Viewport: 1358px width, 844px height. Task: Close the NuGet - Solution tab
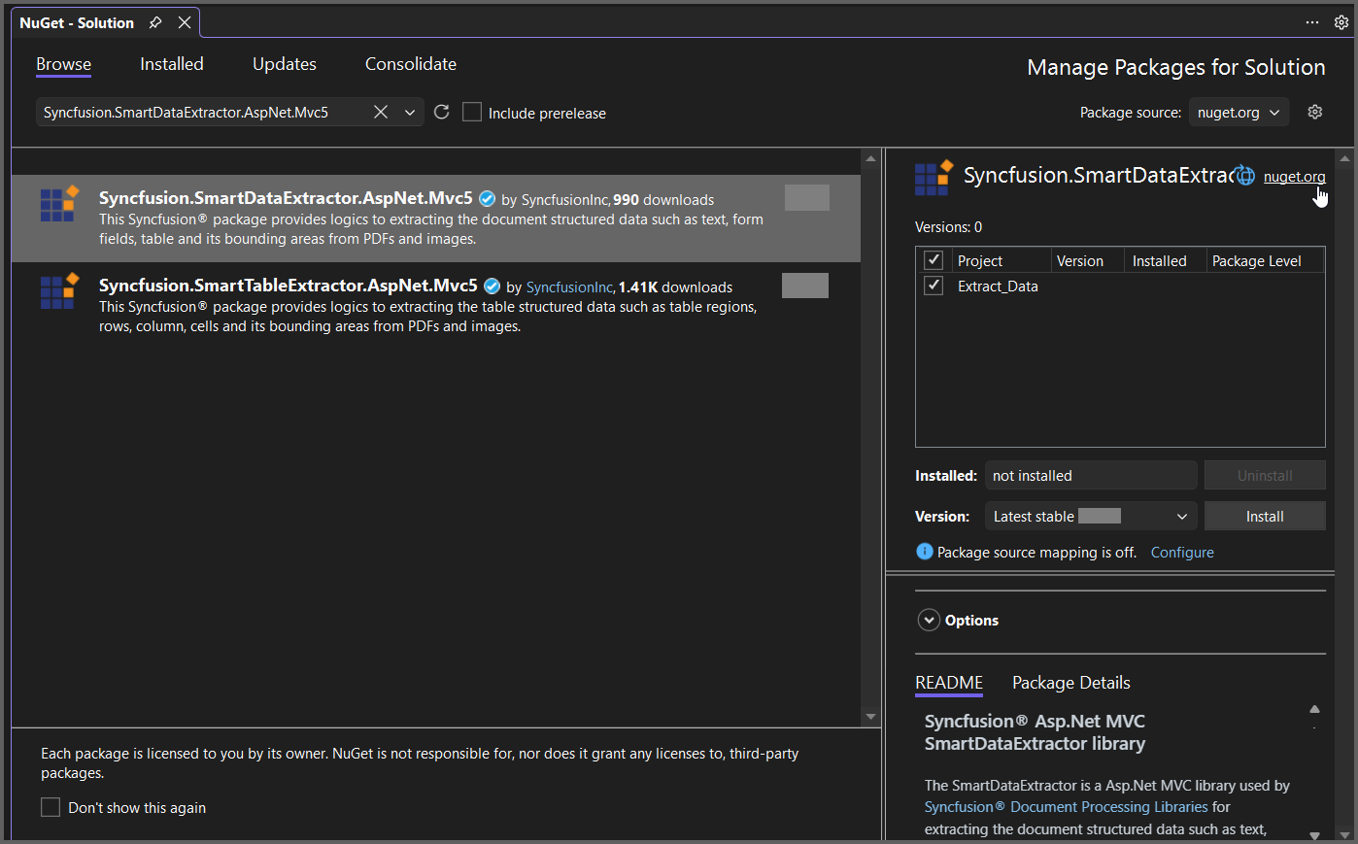(x=185, y=22)
